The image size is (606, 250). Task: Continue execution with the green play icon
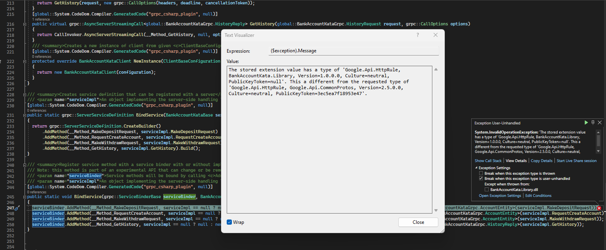click(x=586, y=123)
